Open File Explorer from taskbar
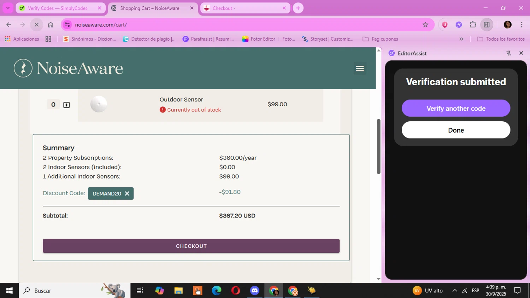The image size is (530, 298). click(178, 291)
